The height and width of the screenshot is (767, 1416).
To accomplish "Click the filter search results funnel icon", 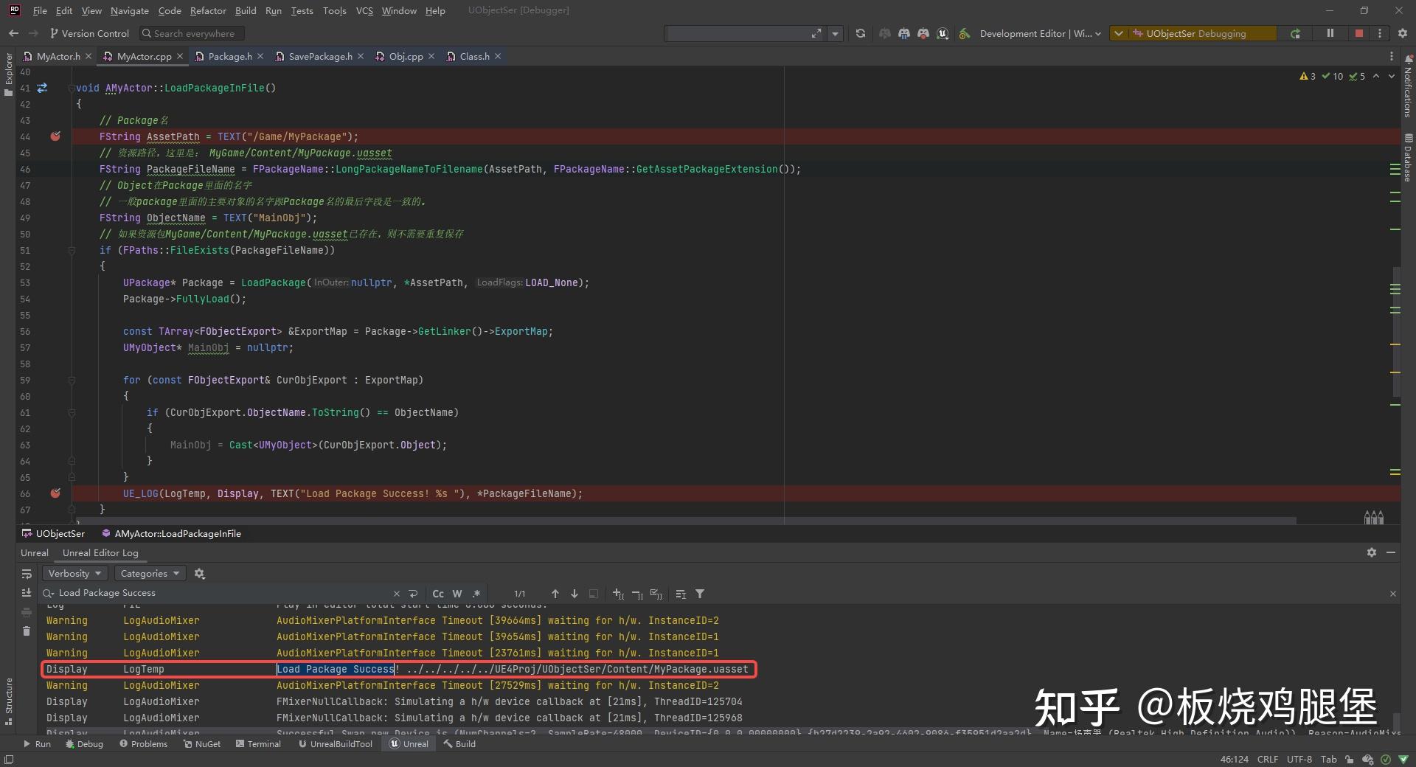I will point(700,594).
